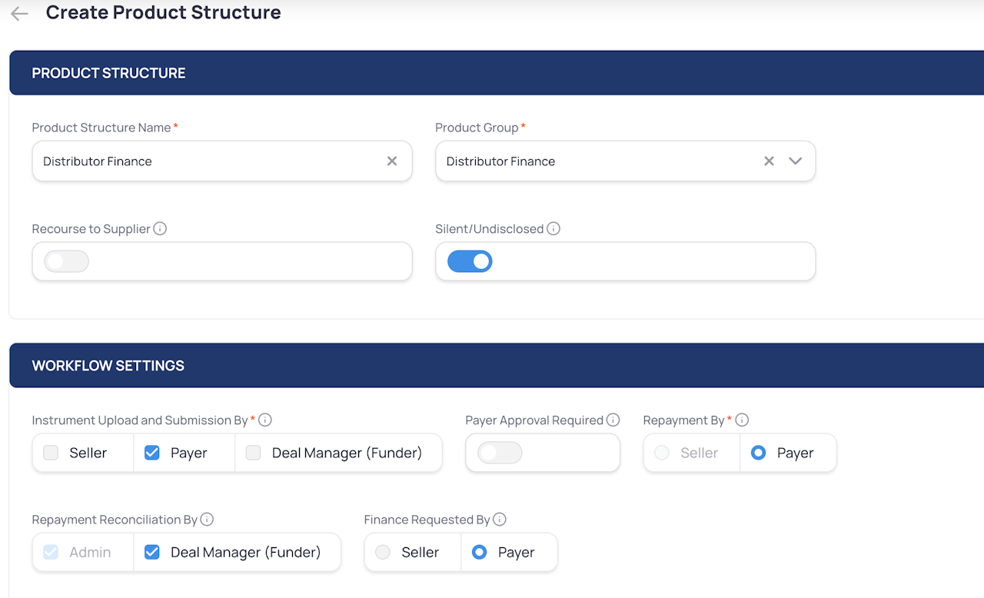
Task: Enable the Recourse to Supplier toggle
Action: pos(66,261)
